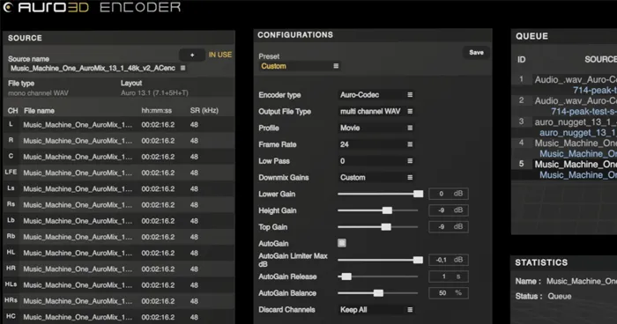Select the HLs channel file row

(x=119, y=285)
